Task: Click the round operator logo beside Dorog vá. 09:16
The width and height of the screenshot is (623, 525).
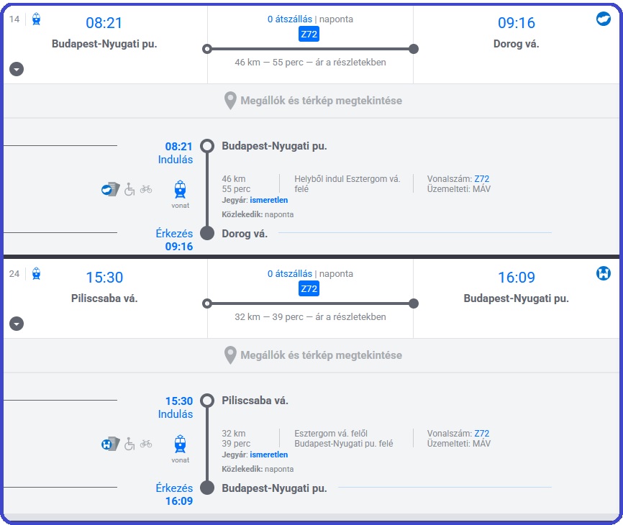Action: (x=604, y=19)
